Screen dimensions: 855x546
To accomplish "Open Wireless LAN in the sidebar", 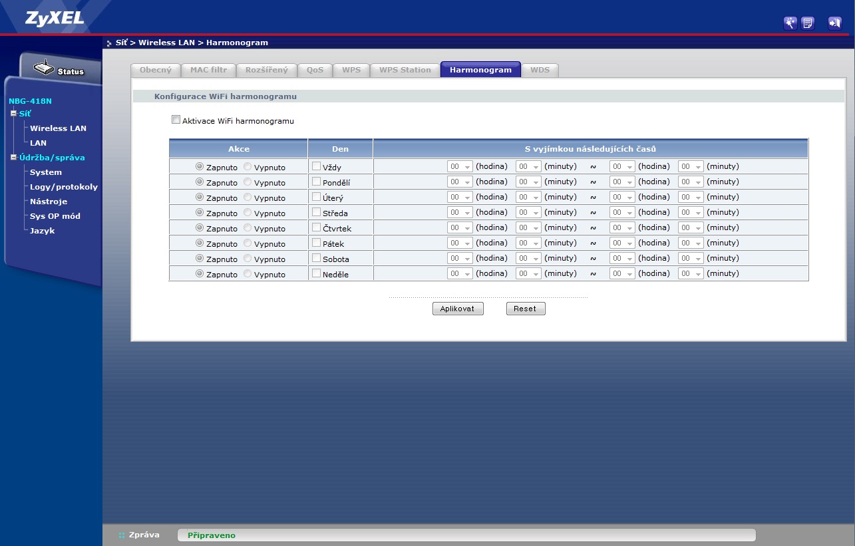I will pyautogui.click(x=58, y=128).
